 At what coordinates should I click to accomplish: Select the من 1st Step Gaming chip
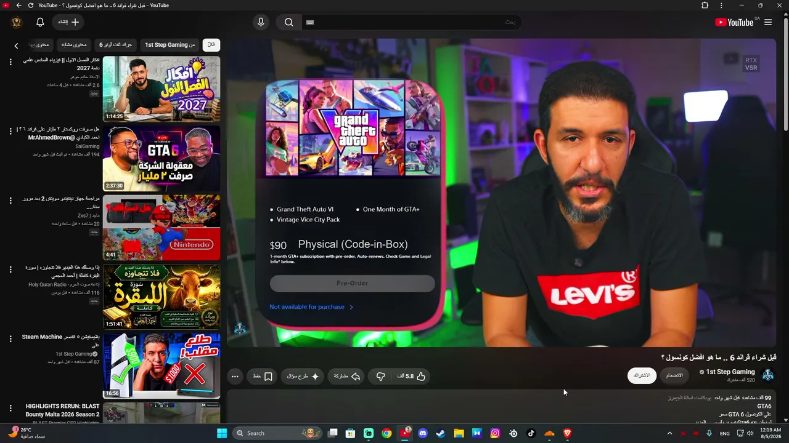170,45
